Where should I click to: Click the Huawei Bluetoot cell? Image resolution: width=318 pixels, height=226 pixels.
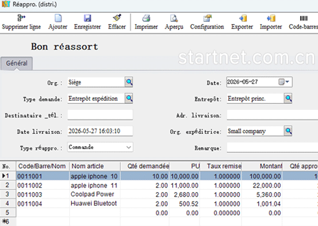point(95,203)
